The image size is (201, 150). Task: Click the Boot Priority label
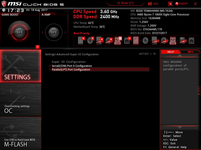[x=82, y=33]
